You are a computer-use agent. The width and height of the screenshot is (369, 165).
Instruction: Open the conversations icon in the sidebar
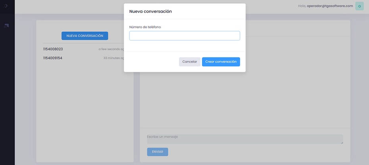pyautogui.click(x=6, y=26)
